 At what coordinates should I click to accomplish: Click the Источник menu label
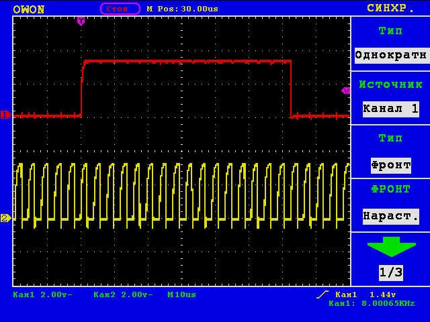tap(390, 85)
